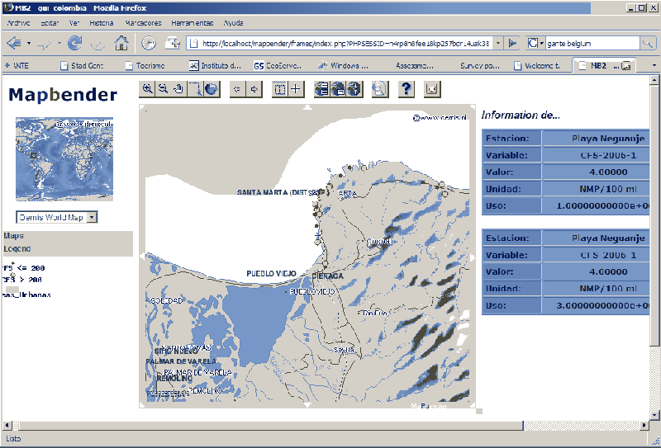This screenshot has width=661, height=448.
Task: Click the Maps link in sidebar
Action: [13, 236]
